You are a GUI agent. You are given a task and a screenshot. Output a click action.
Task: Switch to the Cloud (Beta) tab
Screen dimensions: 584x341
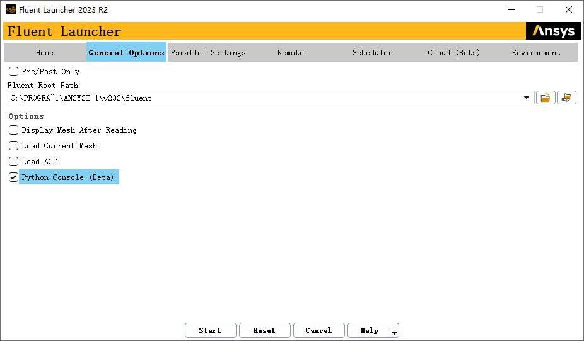pyautogui.click(x=454, y=52)
